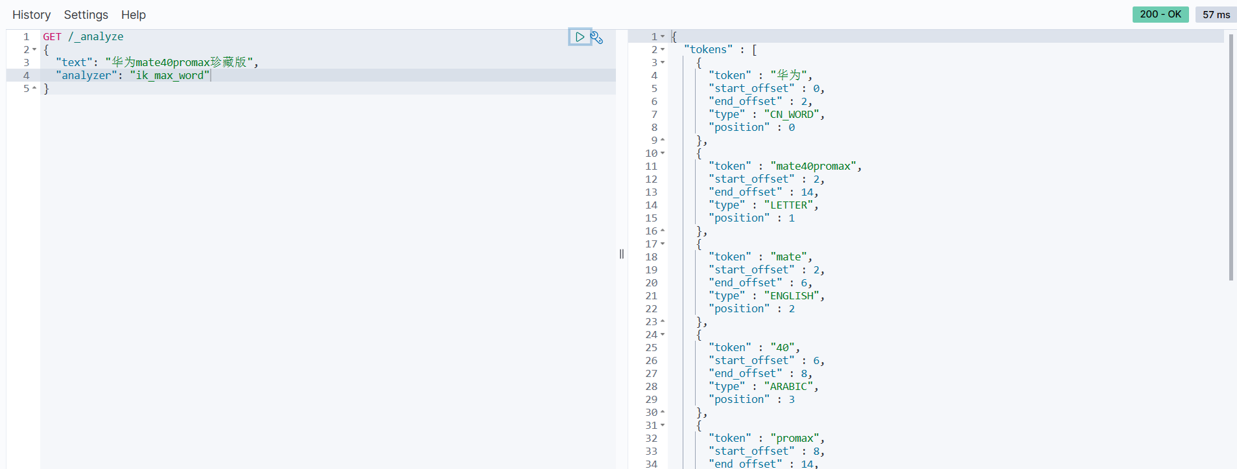
Task: Click "position" : 0 on line 8
Action: coord(751,128)
